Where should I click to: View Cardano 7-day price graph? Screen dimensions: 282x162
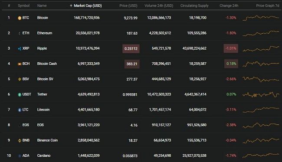(x=261, y=156)
